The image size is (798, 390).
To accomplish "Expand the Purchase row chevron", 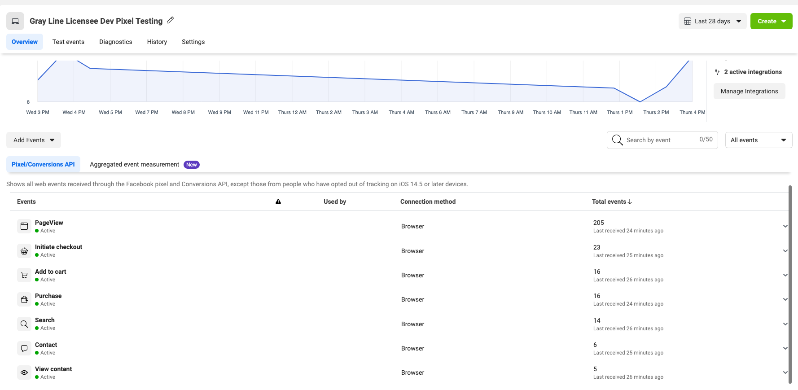I will point(785,299).
